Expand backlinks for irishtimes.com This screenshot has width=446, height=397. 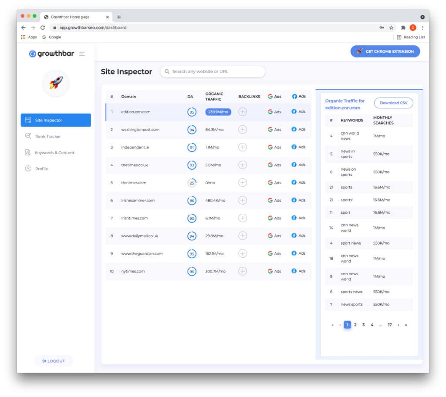242,218
